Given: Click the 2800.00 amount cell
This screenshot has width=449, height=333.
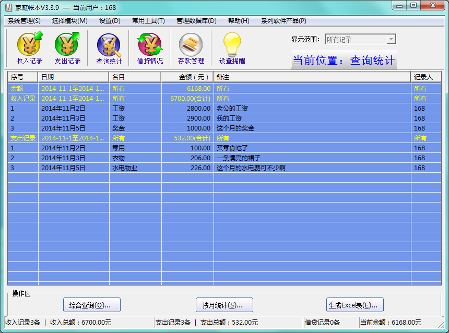Looking at the screenshot, I should 187,108.
